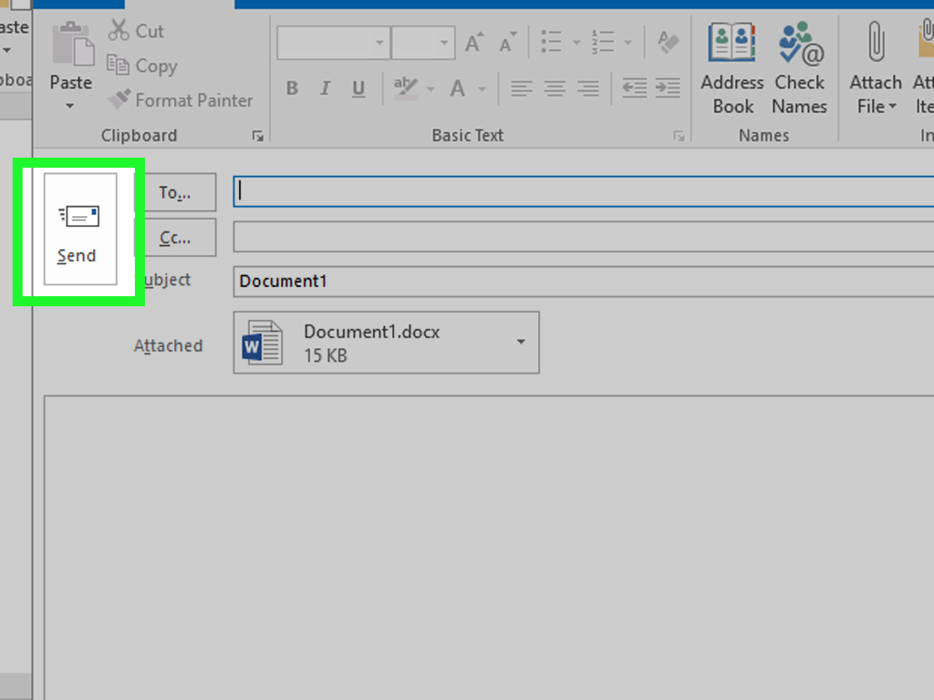The height and width of the screenshot is (700, 934).
Task: Open the font size combo box
Action: tap(423, 43)
